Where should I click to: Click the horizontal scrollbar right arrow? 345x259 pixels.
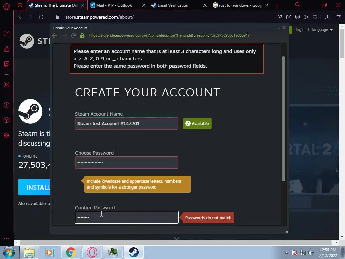(x=336, y=242)
